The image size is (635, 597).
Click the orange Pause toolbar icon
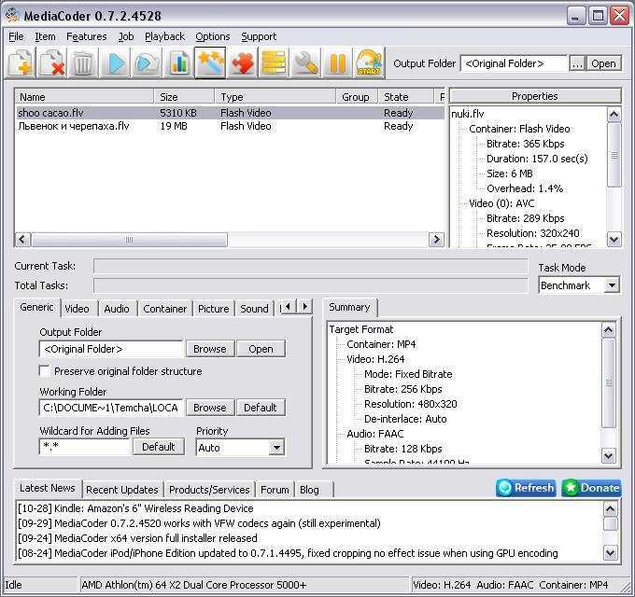(x=337, y=62)
